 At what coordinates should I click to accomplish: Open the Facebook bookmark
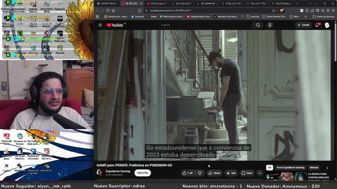137,17
